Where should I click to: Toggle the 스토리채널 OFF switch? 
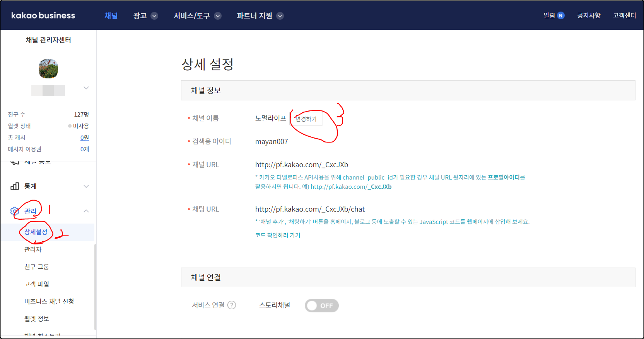[322, 305]
